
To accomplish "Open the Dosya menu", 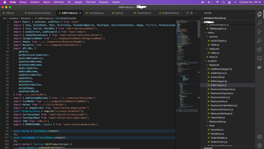I will point(23,2).
